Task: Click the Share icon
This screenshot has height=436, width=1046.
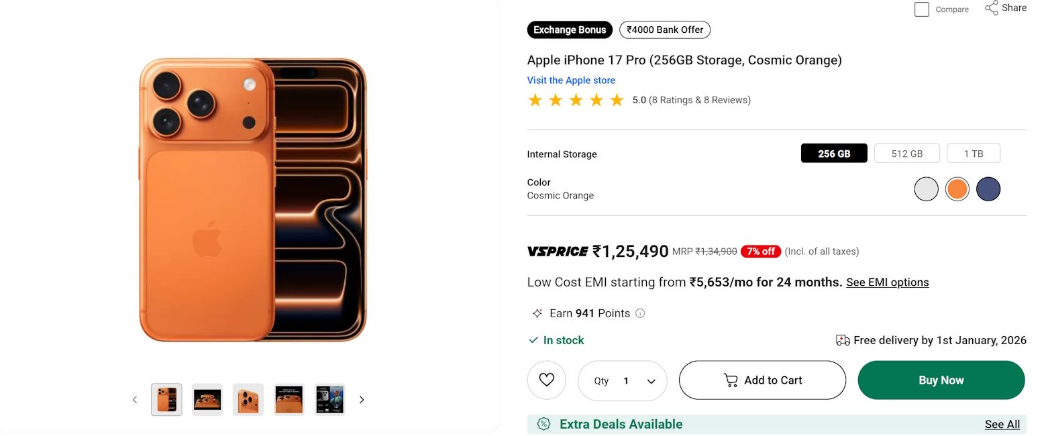Action: coord(992,7)
